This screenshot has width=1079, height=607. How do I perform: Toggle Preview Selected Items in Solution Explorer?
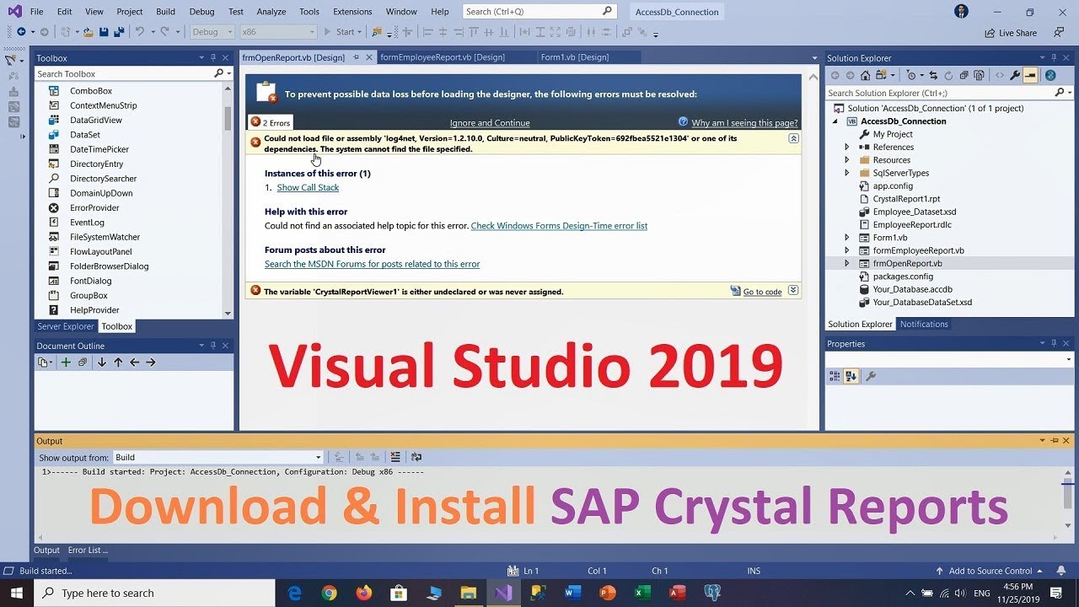click(1030, 75)
